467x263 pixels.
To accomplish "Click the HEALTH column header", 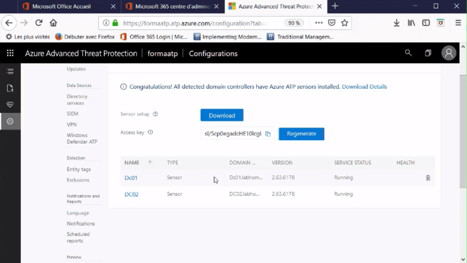I will pos(405,163).
